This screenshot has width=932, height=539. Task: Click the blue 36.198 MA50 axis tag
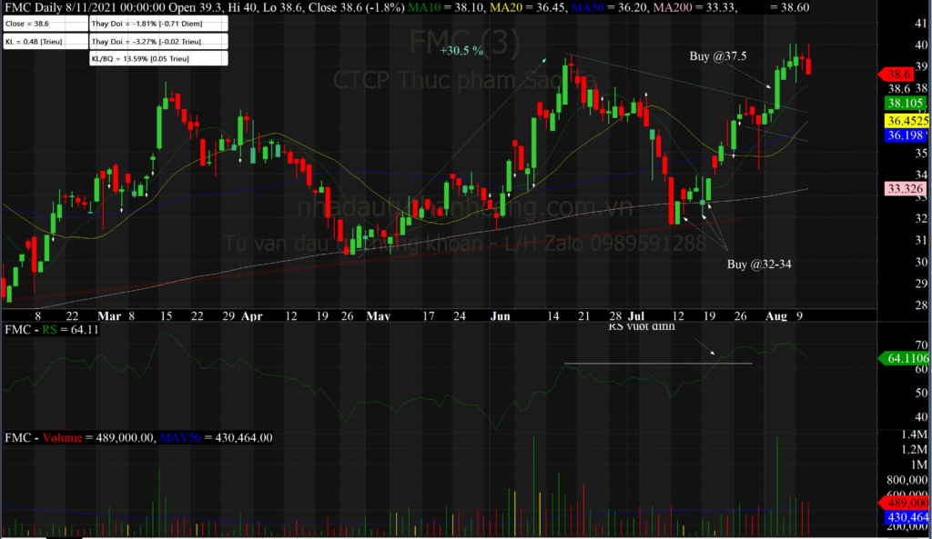click(x=905, y=135)
